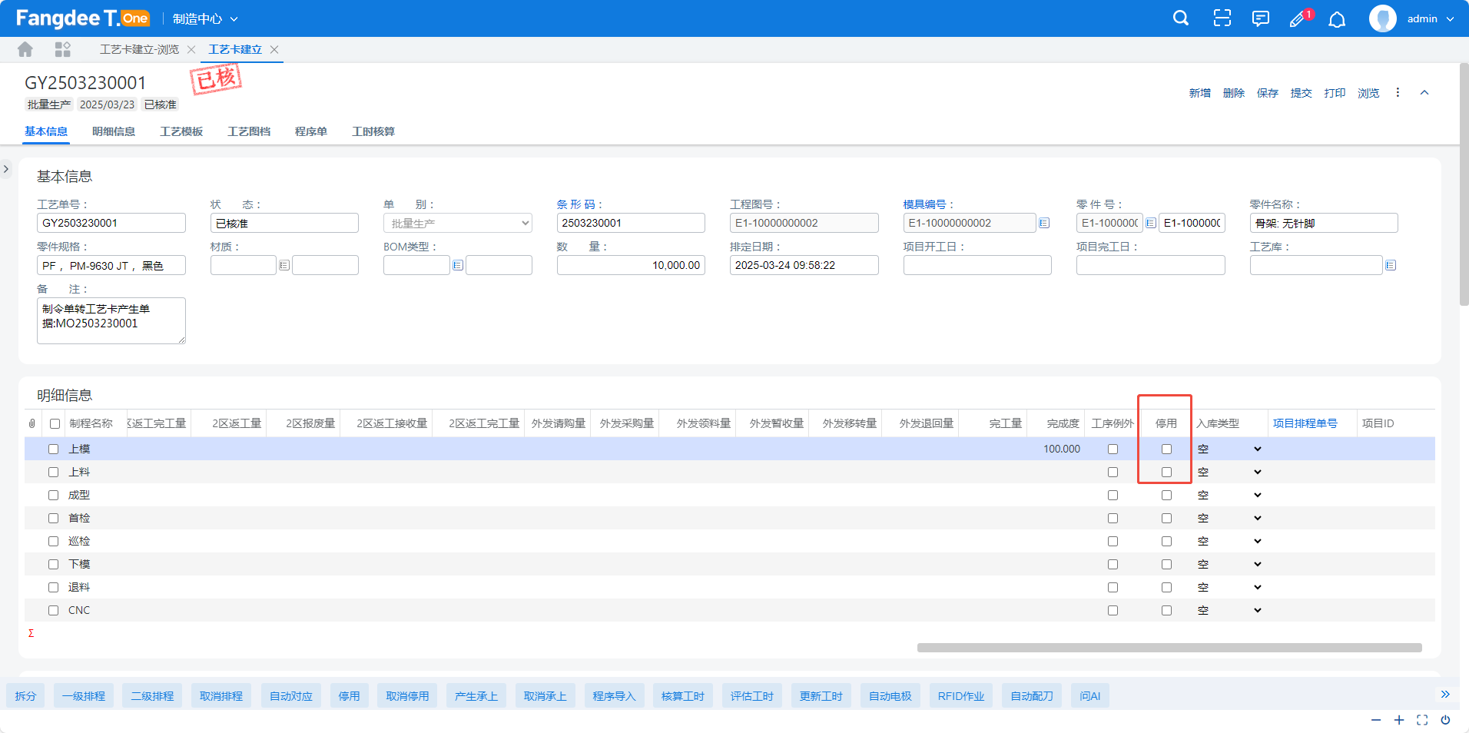The image size is (1469, 733).
Task: Open the notification bell
Action: click(x=1337, y=19)
